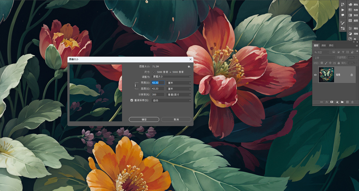Close the Image Size dialog
Viewport: 359px width, 191px height.
pyautogui.click(x=191, y=59)
